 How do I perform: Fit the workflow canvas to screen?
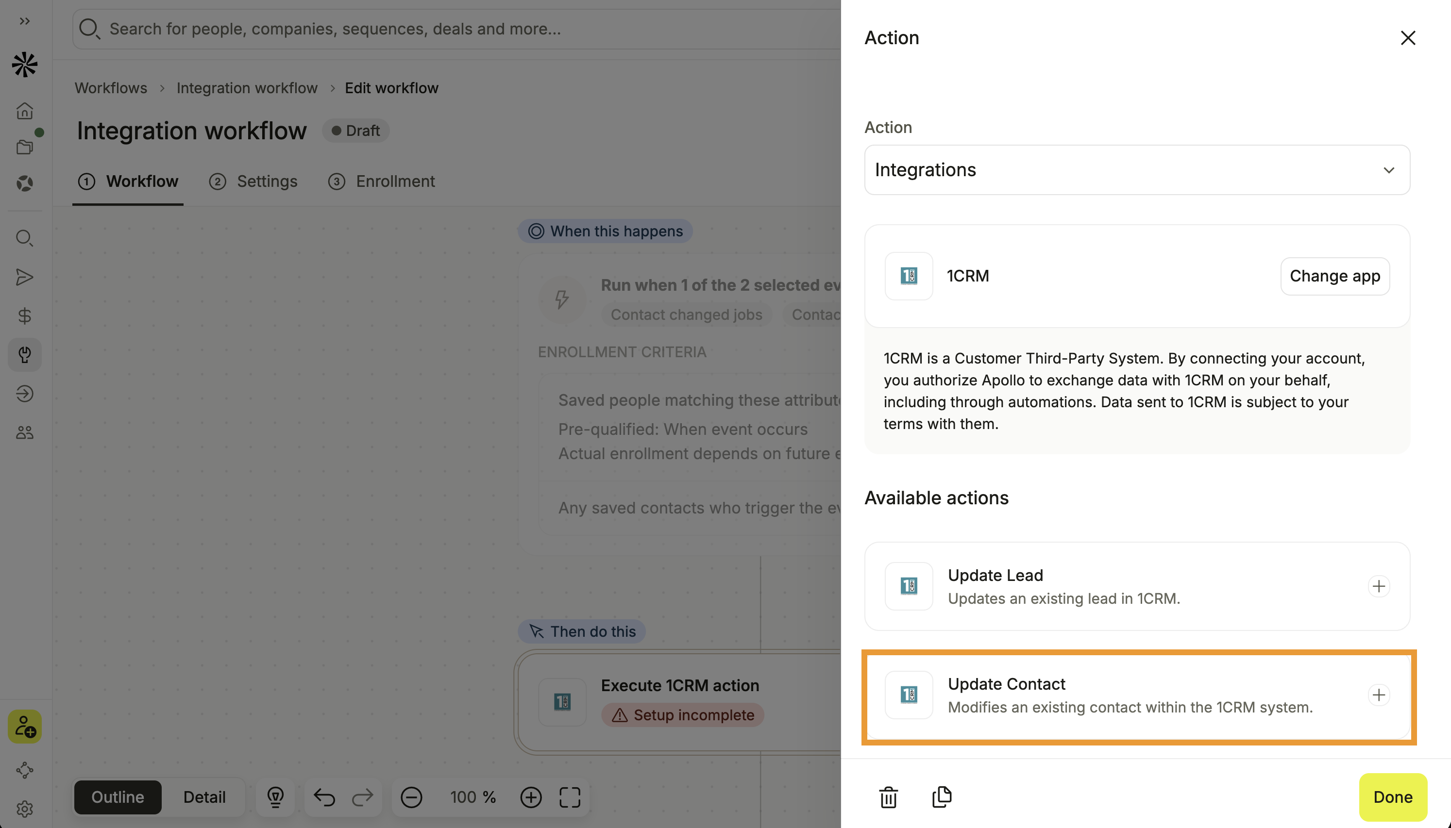(x=569, y=797)
